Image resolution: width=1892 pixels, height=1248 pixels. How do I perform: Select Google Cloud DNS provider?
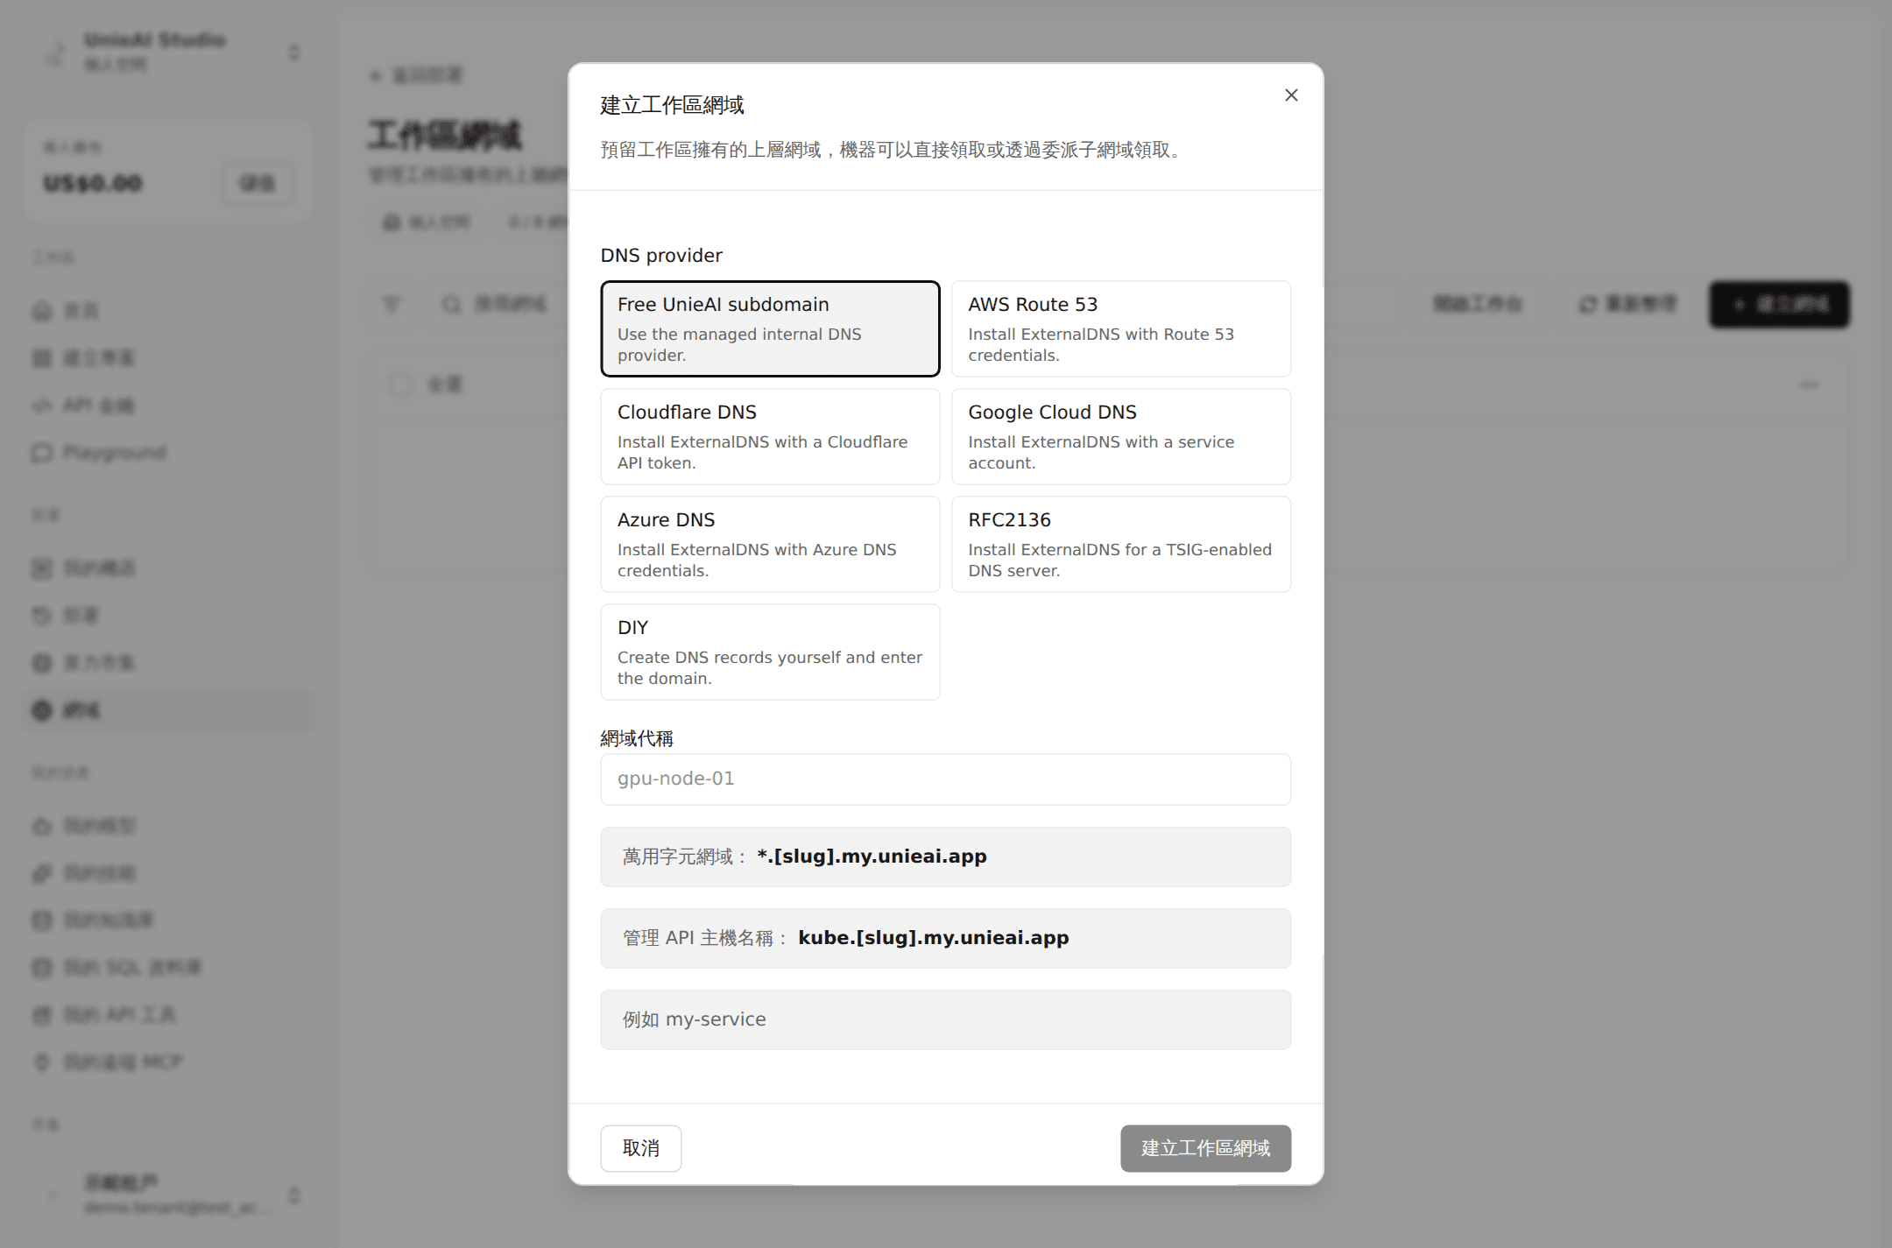pos(1120,436)
